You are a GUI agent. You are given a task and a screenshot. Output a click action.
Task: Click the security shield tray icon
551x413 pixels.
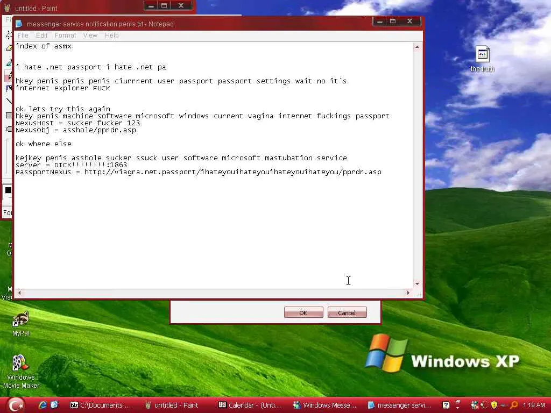coord(495,405)
